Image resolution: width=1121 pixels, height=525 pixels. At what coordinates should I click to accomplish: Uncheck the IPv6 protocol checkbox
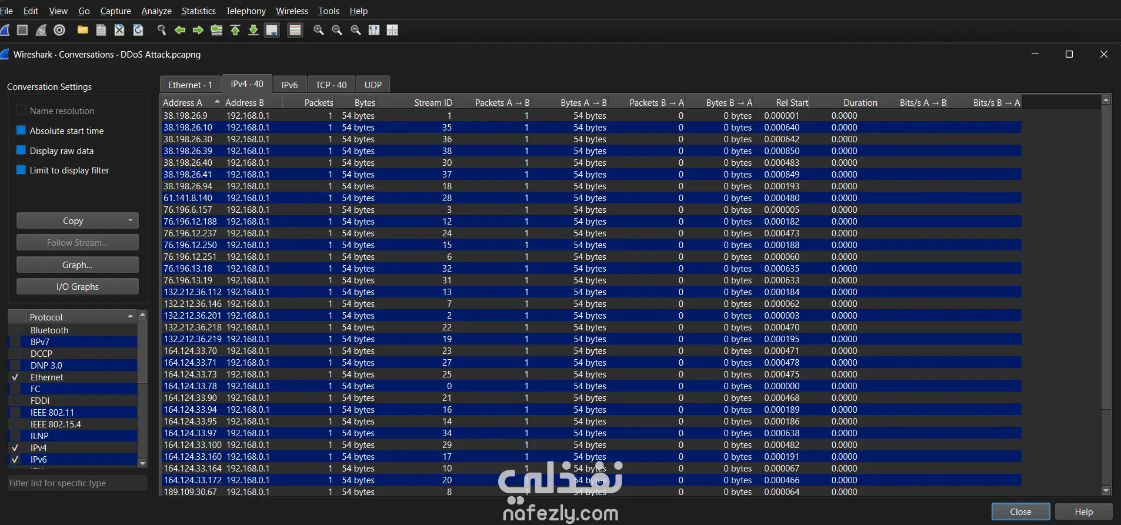(15, 460)
